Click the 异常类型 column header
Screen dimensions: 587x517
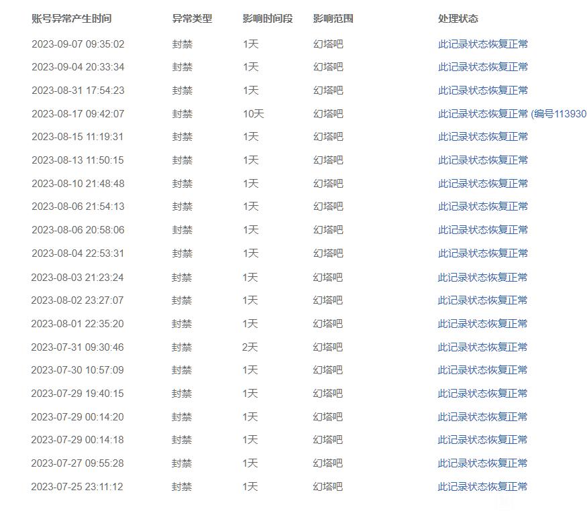click(x=192, y=19)
